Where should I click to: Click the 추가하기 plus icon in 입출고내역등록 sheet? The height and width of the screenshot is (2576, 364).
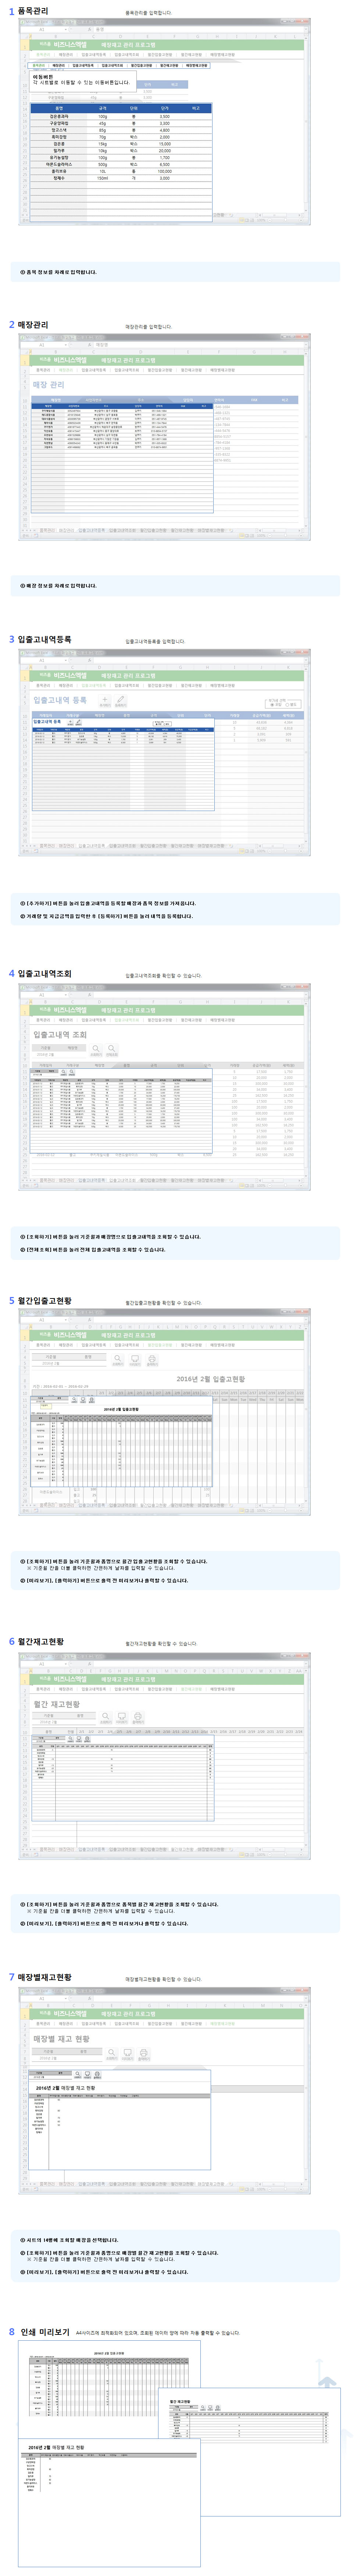coord(106,701)
